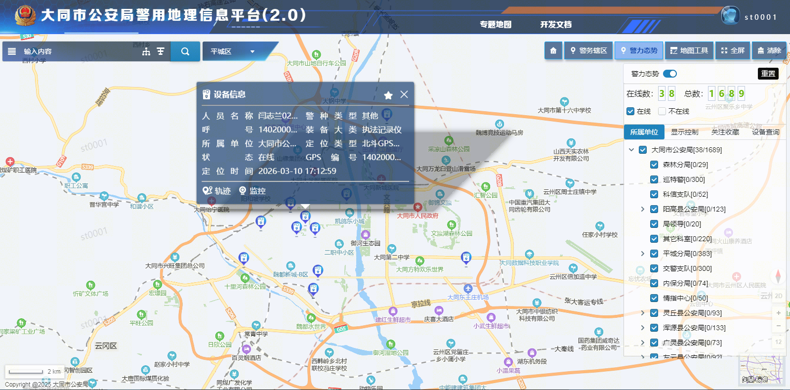Close the 设备信息 popup
Image resolution: width=790 pixels, height=390 pixels.
pos(404,94)
